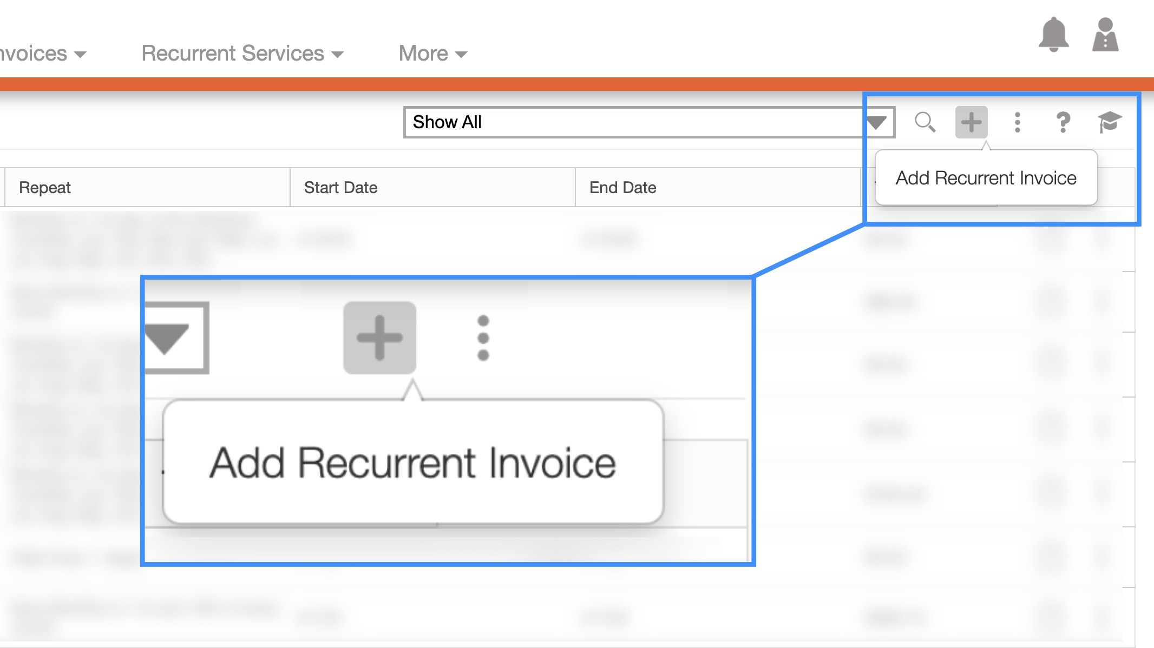Click the small Add Recurrent Invoice tooltip
The width and height of the screenshot is (1154, 648).
pyautogui.click(x=986, y=178)
